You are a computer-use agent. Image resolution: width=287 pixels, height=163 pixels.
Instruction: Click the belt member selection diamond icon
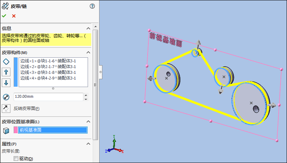click(6, 62)
